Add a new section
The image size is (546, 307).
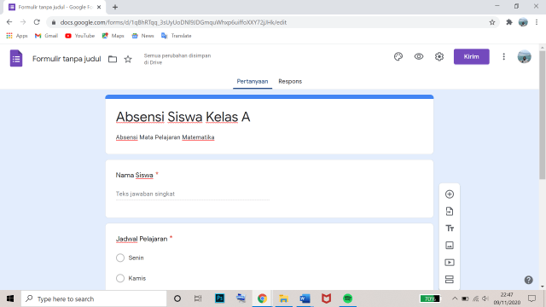click(450, 280)
